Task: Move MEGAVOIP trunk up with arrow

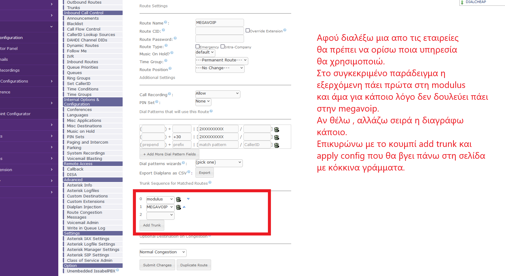Action: pos(184,207)
